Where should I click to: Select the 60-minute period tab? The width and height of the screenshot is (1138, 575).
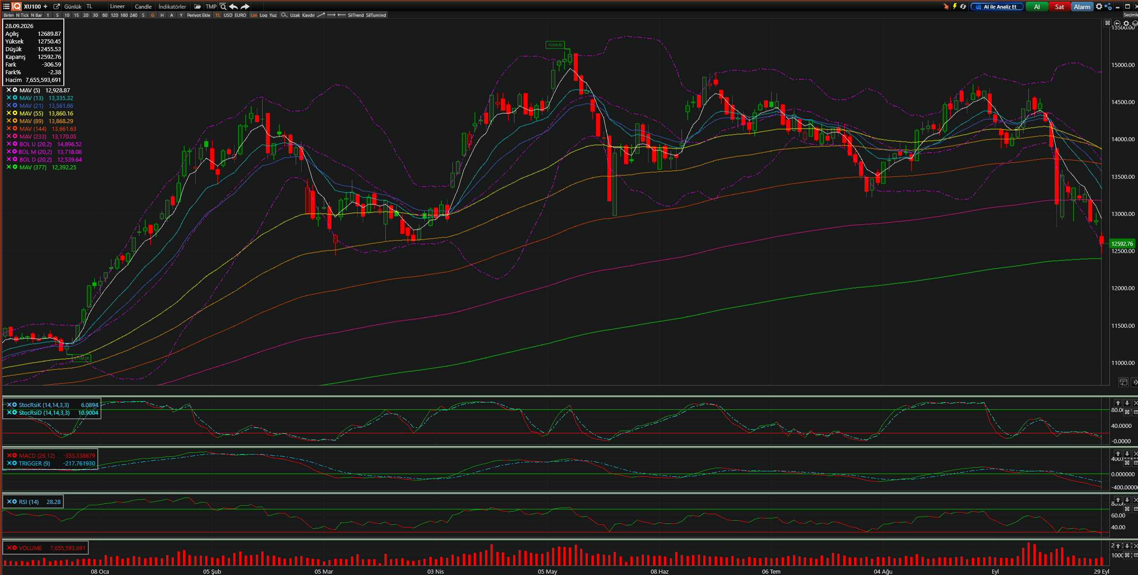point(105,15)
